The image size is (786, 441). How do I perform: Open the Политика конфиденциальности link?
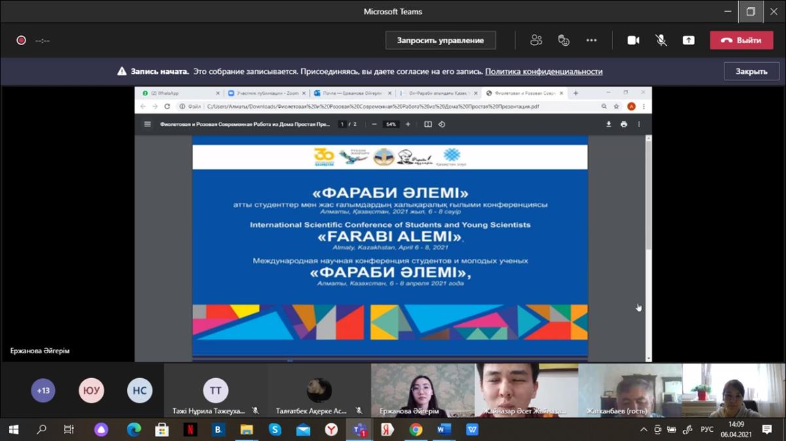pos(544,71)
